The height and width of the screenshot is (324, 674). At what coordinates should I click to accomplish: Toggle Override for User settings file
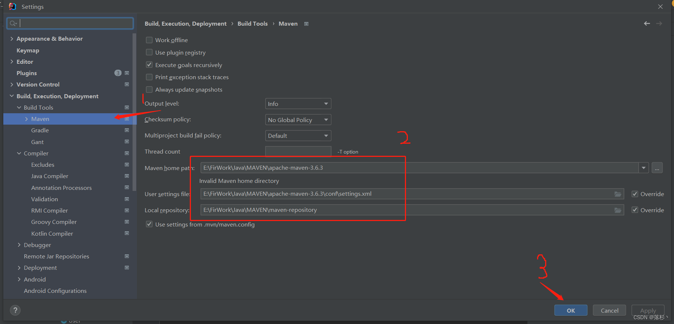(x=635, y=194)
